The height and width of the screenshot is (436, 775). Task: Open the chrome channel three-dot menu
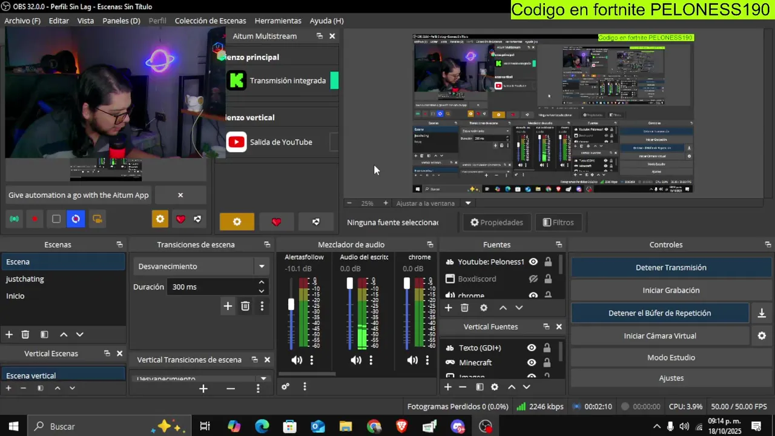(427, 360)
